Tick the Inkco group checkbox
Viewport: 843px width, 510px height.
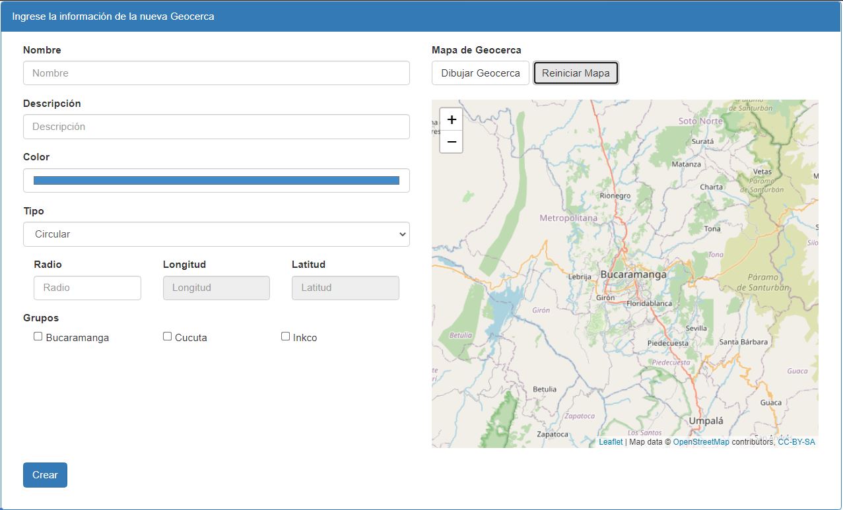pos(285,336)
